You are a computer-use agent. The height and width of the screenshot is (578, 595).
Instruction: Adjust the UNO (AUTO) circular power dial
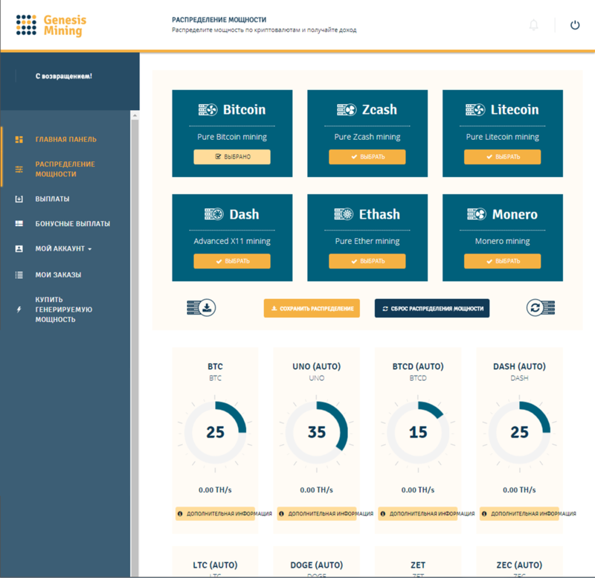pyautogui.click(x=316, y=431)
